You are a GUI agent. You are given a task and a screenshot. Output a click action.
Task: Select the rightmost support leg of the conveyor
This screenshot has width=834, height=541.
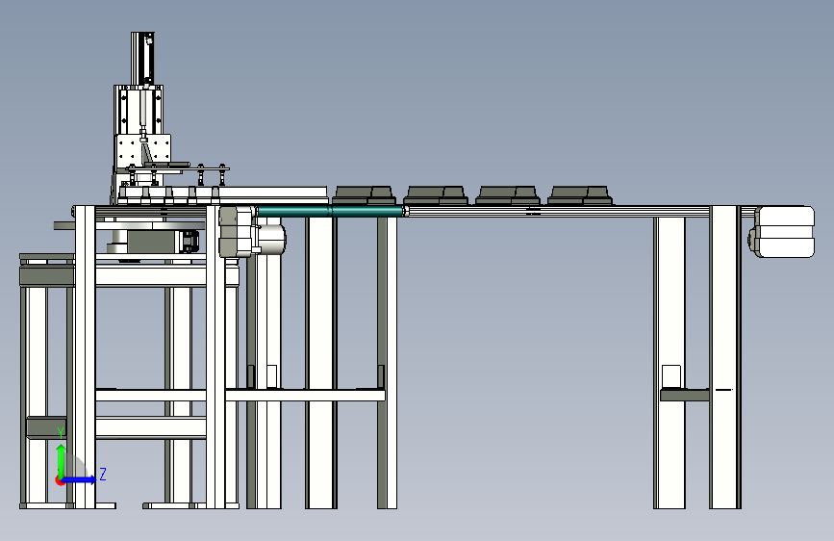[x=725, y=357]
